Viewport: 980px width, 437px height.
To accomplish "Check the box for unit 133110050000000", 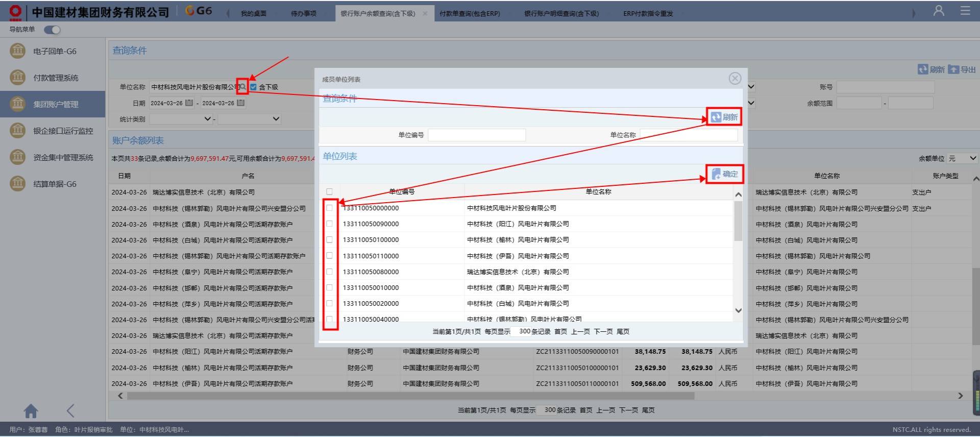I will [329, 208].
